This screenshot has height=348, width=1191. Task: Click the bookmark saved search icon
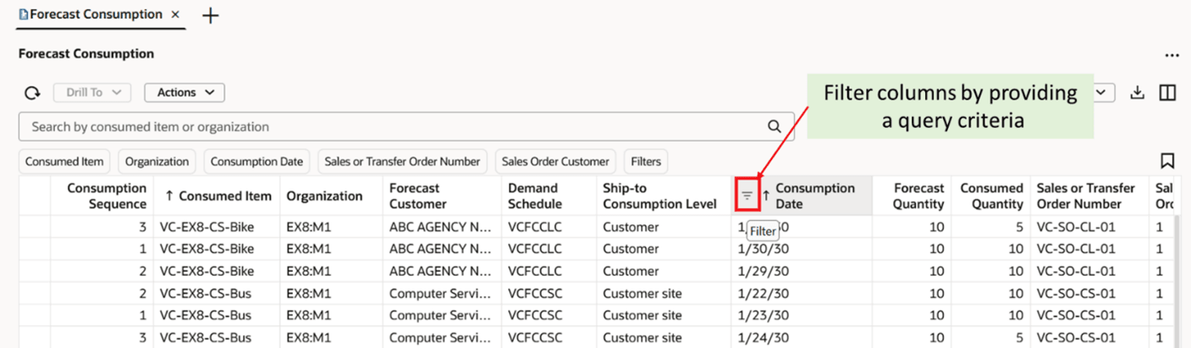click(1167, 161)
